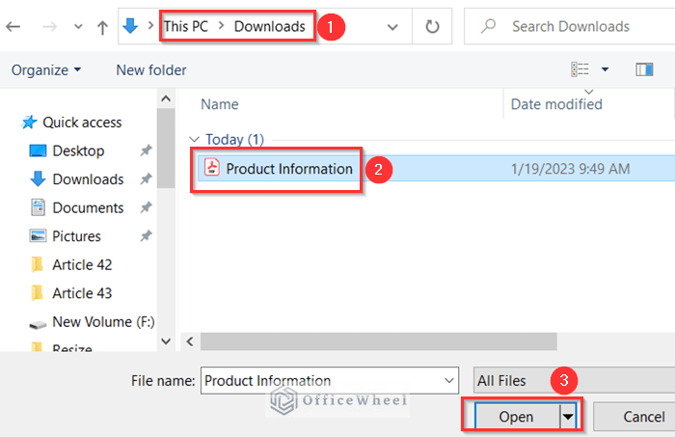Click into the Search Downloads box
Viewport: 675px width, 437px height.
coord(571,26)
